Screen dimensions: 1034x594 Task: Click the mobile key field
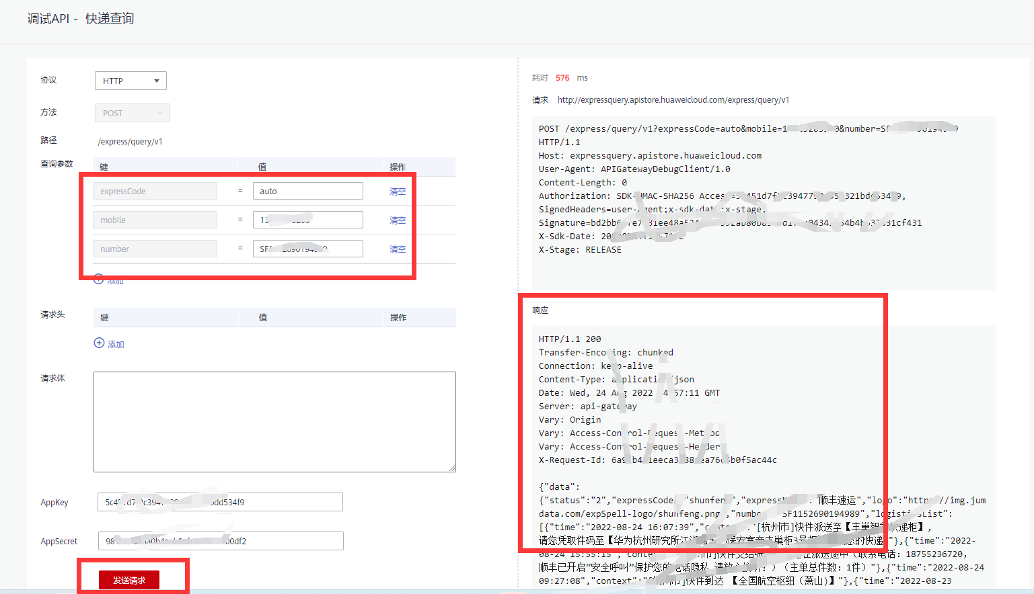[155, 220]
